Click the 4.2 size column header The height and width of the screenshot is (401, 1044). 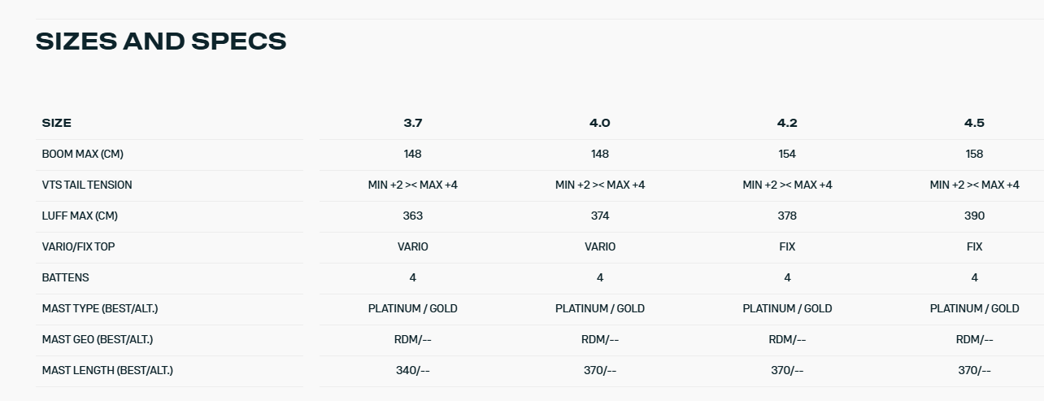(787, 123)
